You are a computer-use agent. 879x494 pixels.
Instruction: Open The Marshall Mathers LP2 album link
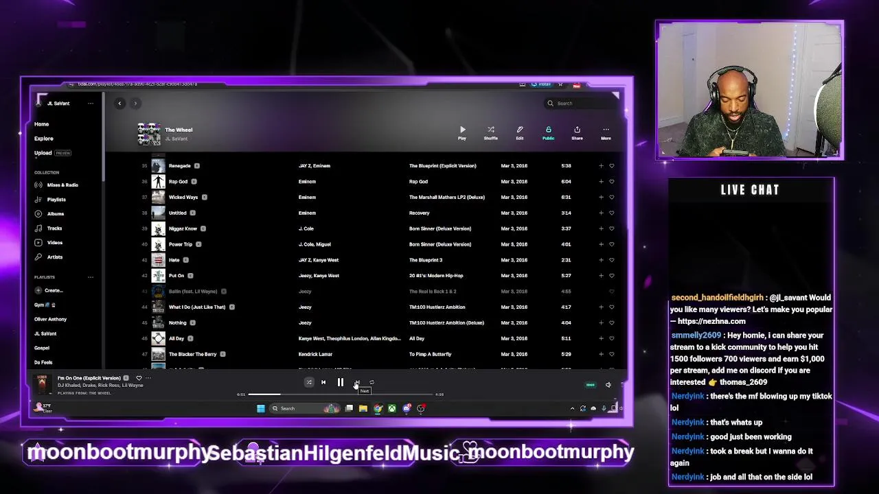[447, 197]
